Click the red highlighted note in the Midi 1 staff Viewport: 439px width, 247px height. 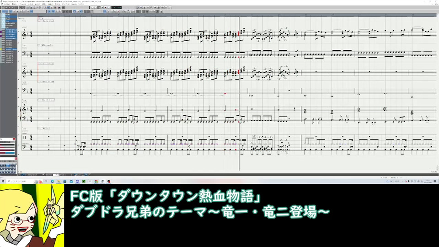tap(239, 33)
